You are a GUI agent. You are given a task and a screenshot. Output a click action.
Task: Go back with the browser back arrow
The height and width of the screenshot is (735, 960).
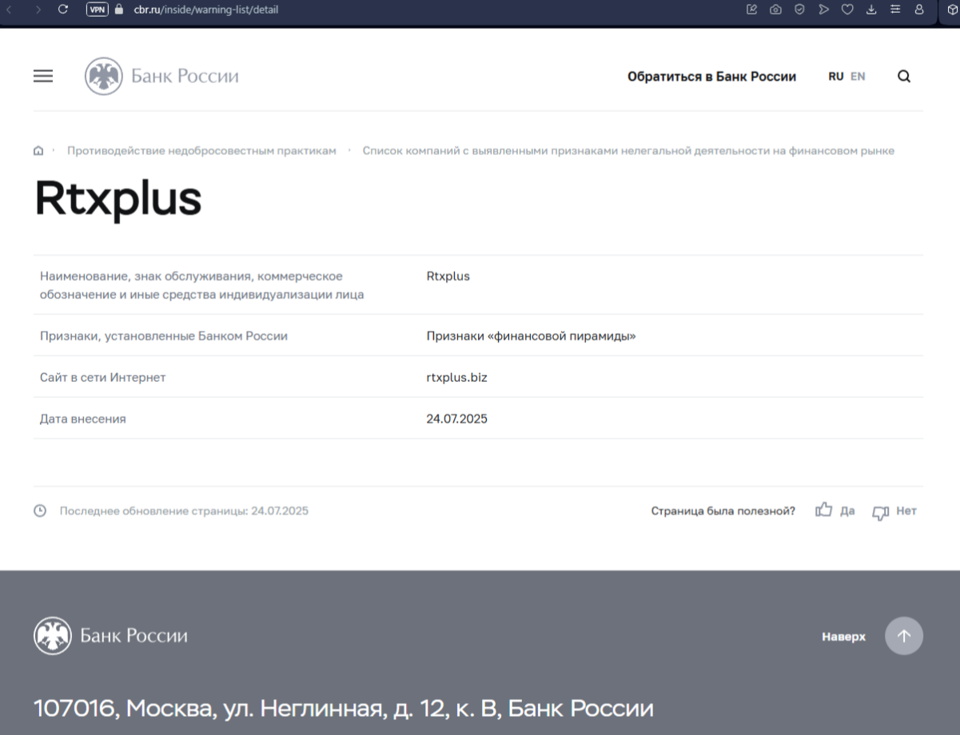(x=10, y=10)
